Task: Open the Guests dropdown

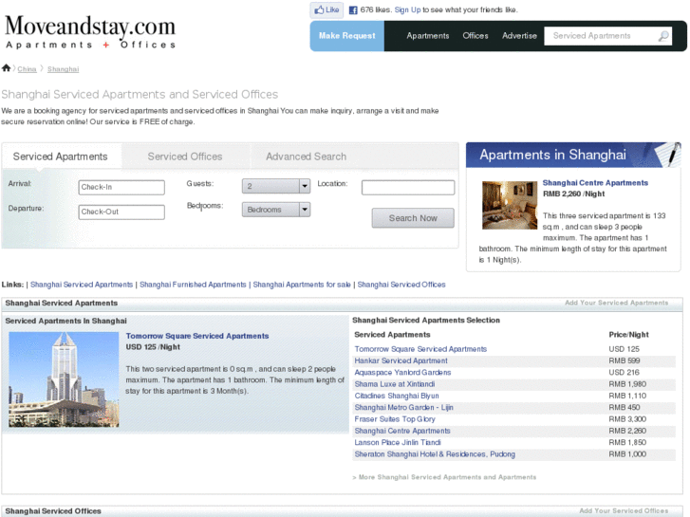Action: pyautogui.click(x=276, y=186)
